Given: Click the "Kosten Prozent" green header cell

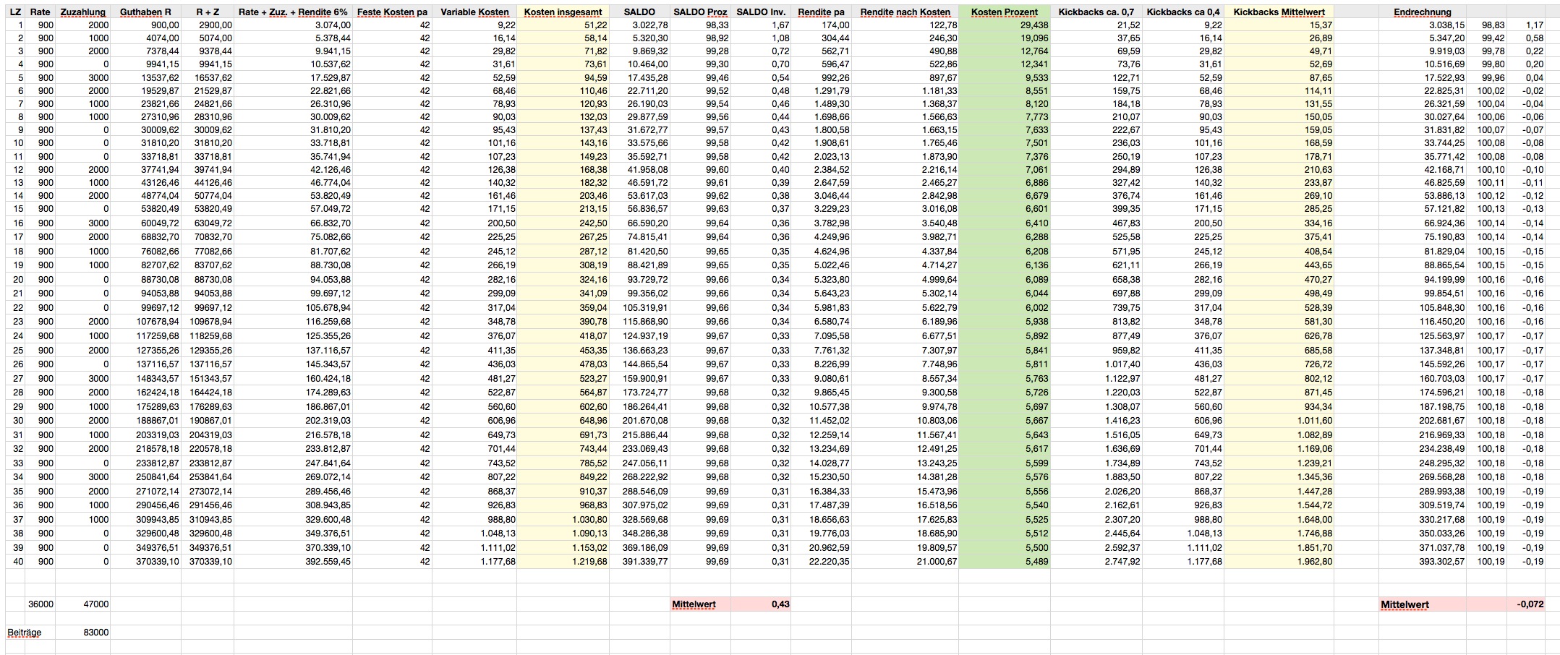Looking at the screenshot, I should pos(1004,12).
